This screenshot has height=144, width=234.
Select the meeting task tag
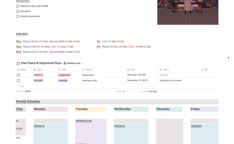(x=63, y=81)
